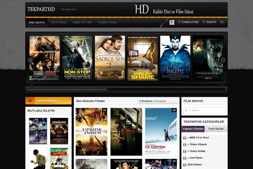The width and height of the screenshot is (253, 169).
Task: Click the carousel previous arrow
Action: [30, 60]
